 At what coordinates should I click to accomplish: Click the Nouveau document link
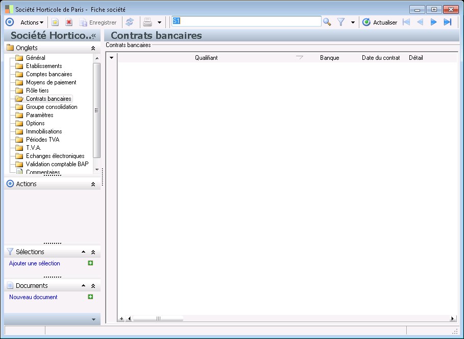33,297
